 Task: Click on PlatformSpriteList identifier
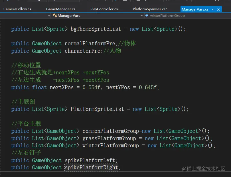coord(97,109)
